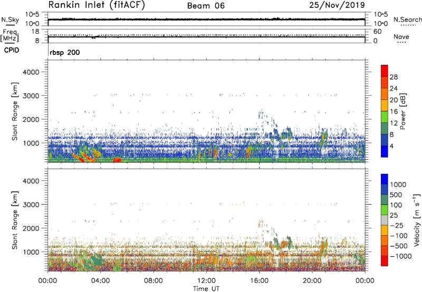This screenshot has width=422, height=292.
Task: Click the '-500' velocity colorbar tick label
Action: tap(398, 246)
